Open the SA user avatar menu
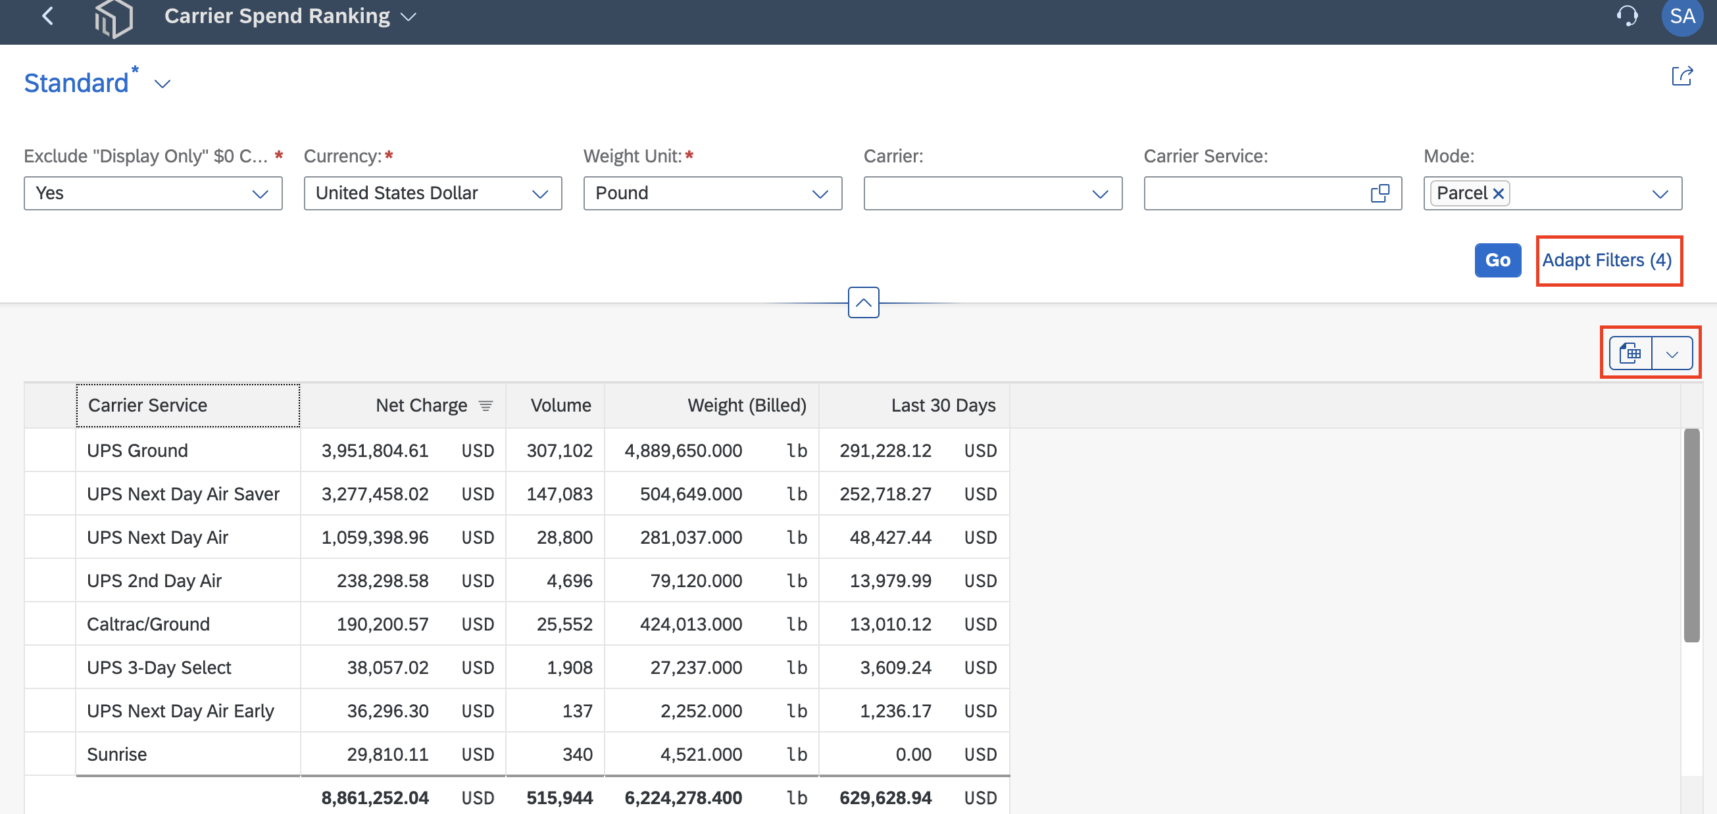The image size is (1717, 814). (x=1681, y=16)
